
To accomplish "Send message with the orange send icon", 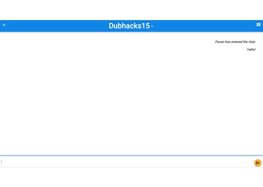I will coord(258,163).
